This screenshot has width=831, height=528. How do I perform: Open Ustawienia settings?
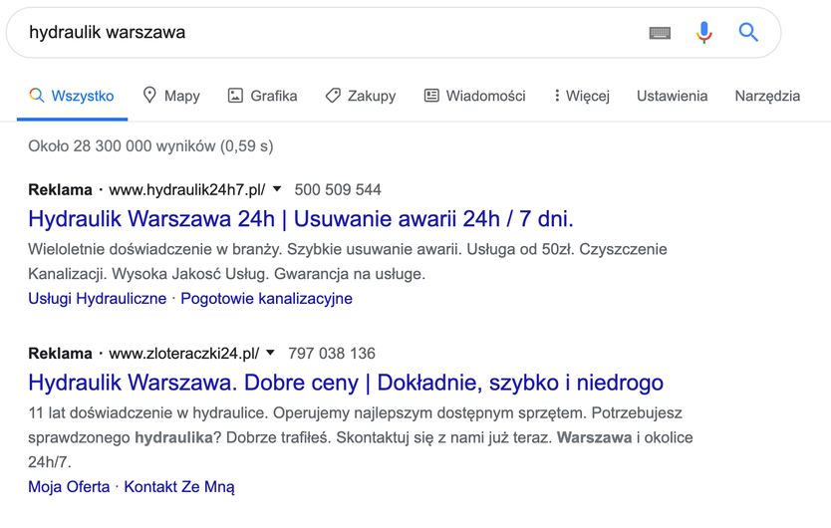click(672, 96)
